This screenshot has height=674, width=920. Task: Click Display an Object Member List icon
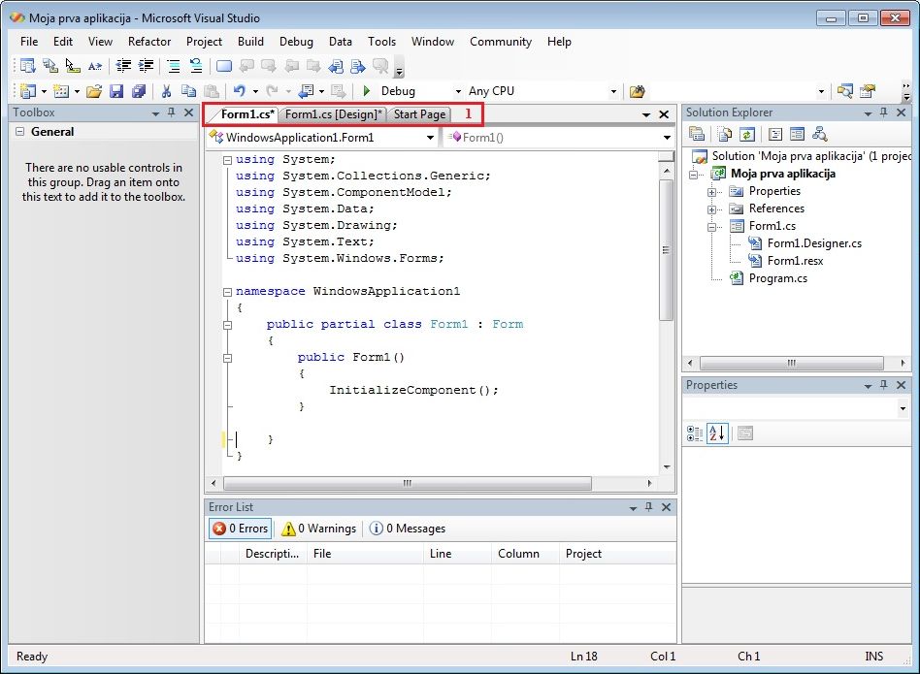[x=27, y=66]
